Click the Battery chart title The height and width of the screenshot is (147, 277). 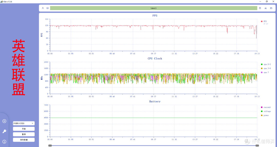click(155, 102)
